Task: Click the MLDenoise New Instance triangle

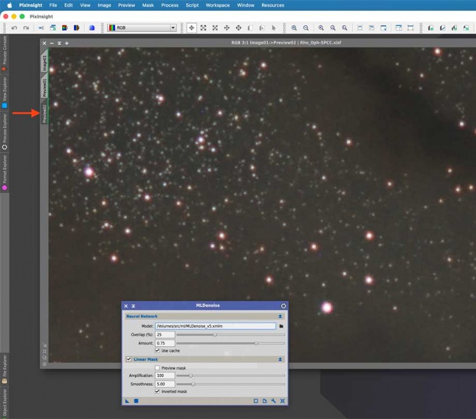Action: pyautogui.click(x=127, y=401)
